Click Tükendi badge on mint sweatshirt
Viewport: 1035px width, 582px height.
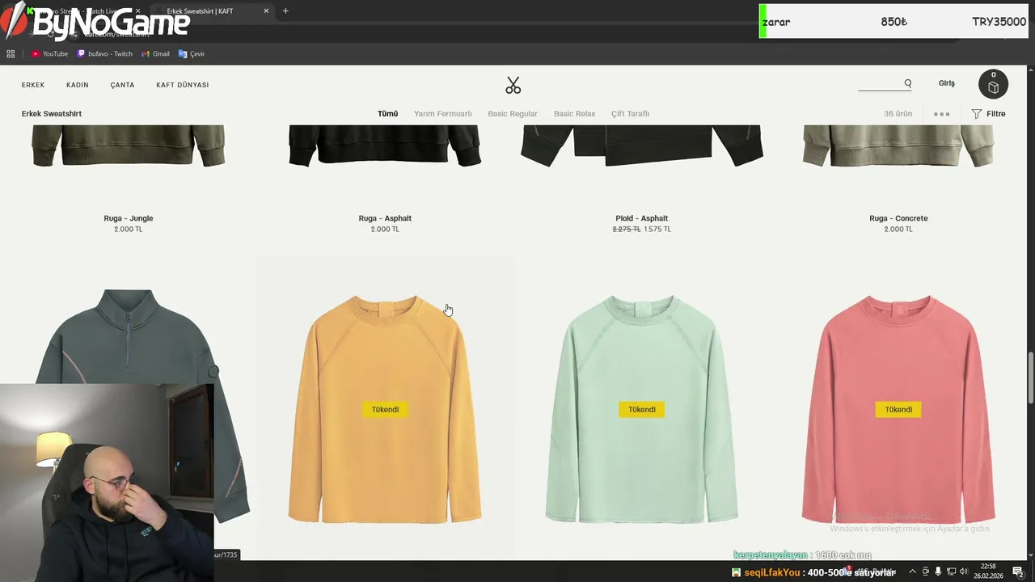pyautogui.click(x=641, y=410)
